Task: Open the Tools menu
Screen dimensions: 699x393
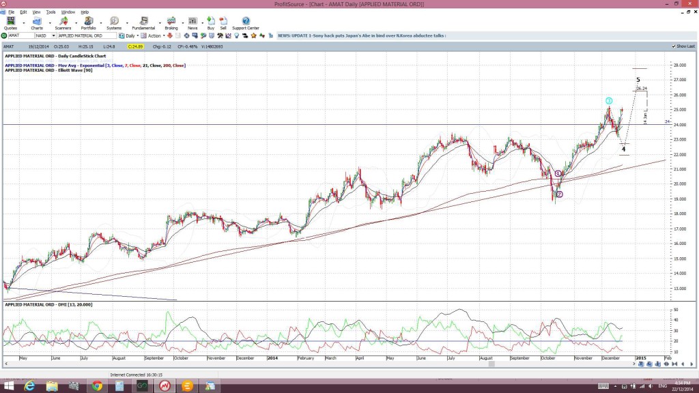Action: click(51, 12)
